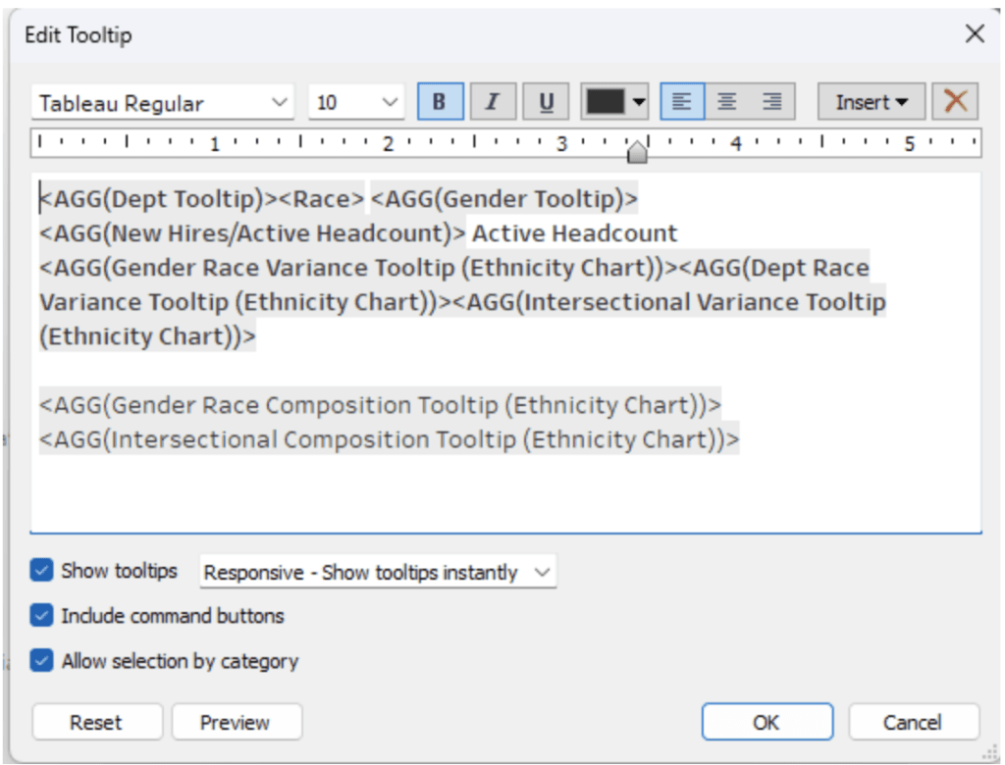This screenshot has height=765, width=1005.
Task: Align tooltip text to the left
Action: click(x=681, y=100)
